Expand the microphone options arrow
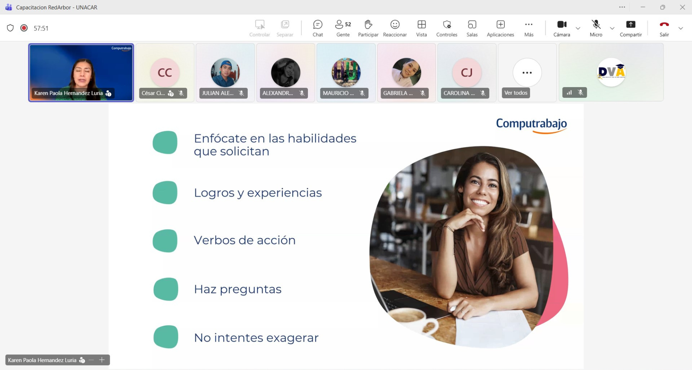The image size is (692, 370). 612,28
